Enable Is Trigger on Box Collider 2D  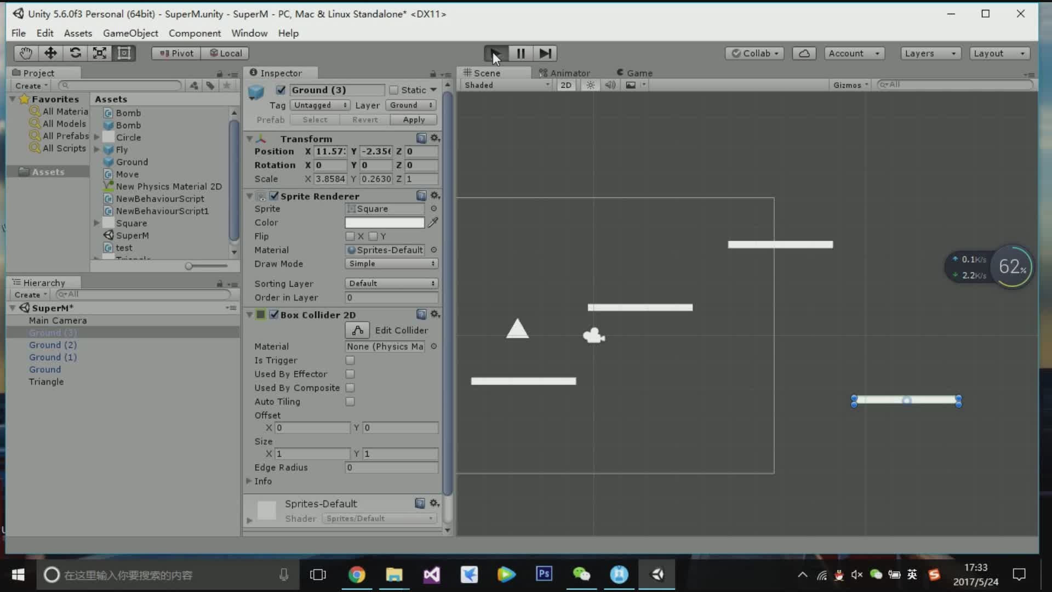351,360
